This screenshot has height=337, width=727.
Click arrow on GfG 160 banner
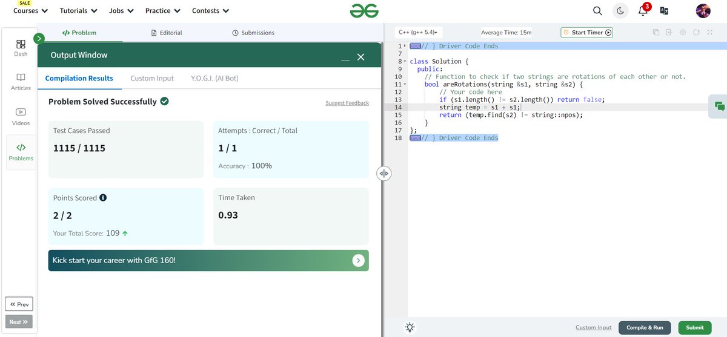pyautogui.click(x=359, y=260)
